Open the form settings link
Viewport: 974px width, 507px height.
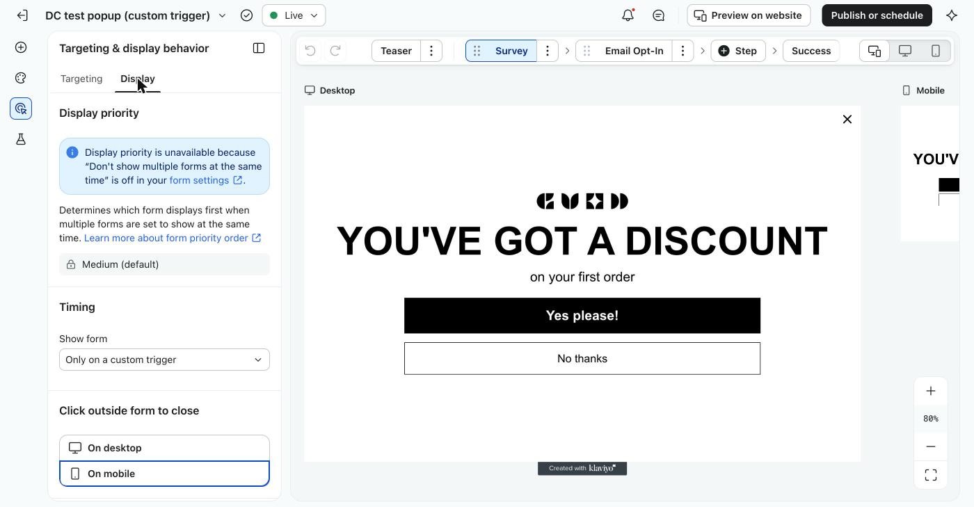point(206,180)
